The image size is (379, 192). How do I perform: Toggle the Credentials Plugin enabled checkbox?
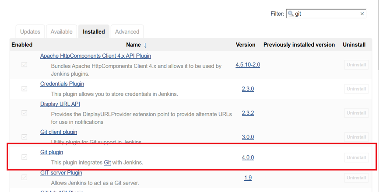click(x=25, y=88)
